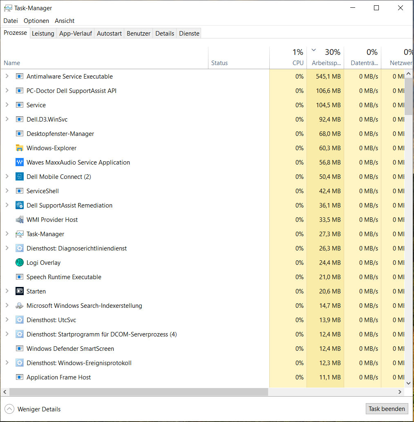This screenshot has height=422, width=414.
Task: Click the horizontal scrollbar right arrow
Action: point(400,392)
